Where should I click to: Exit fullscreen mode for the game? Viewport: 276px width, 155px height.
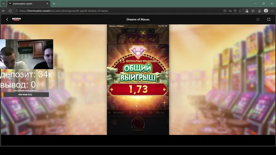point(269,19)
